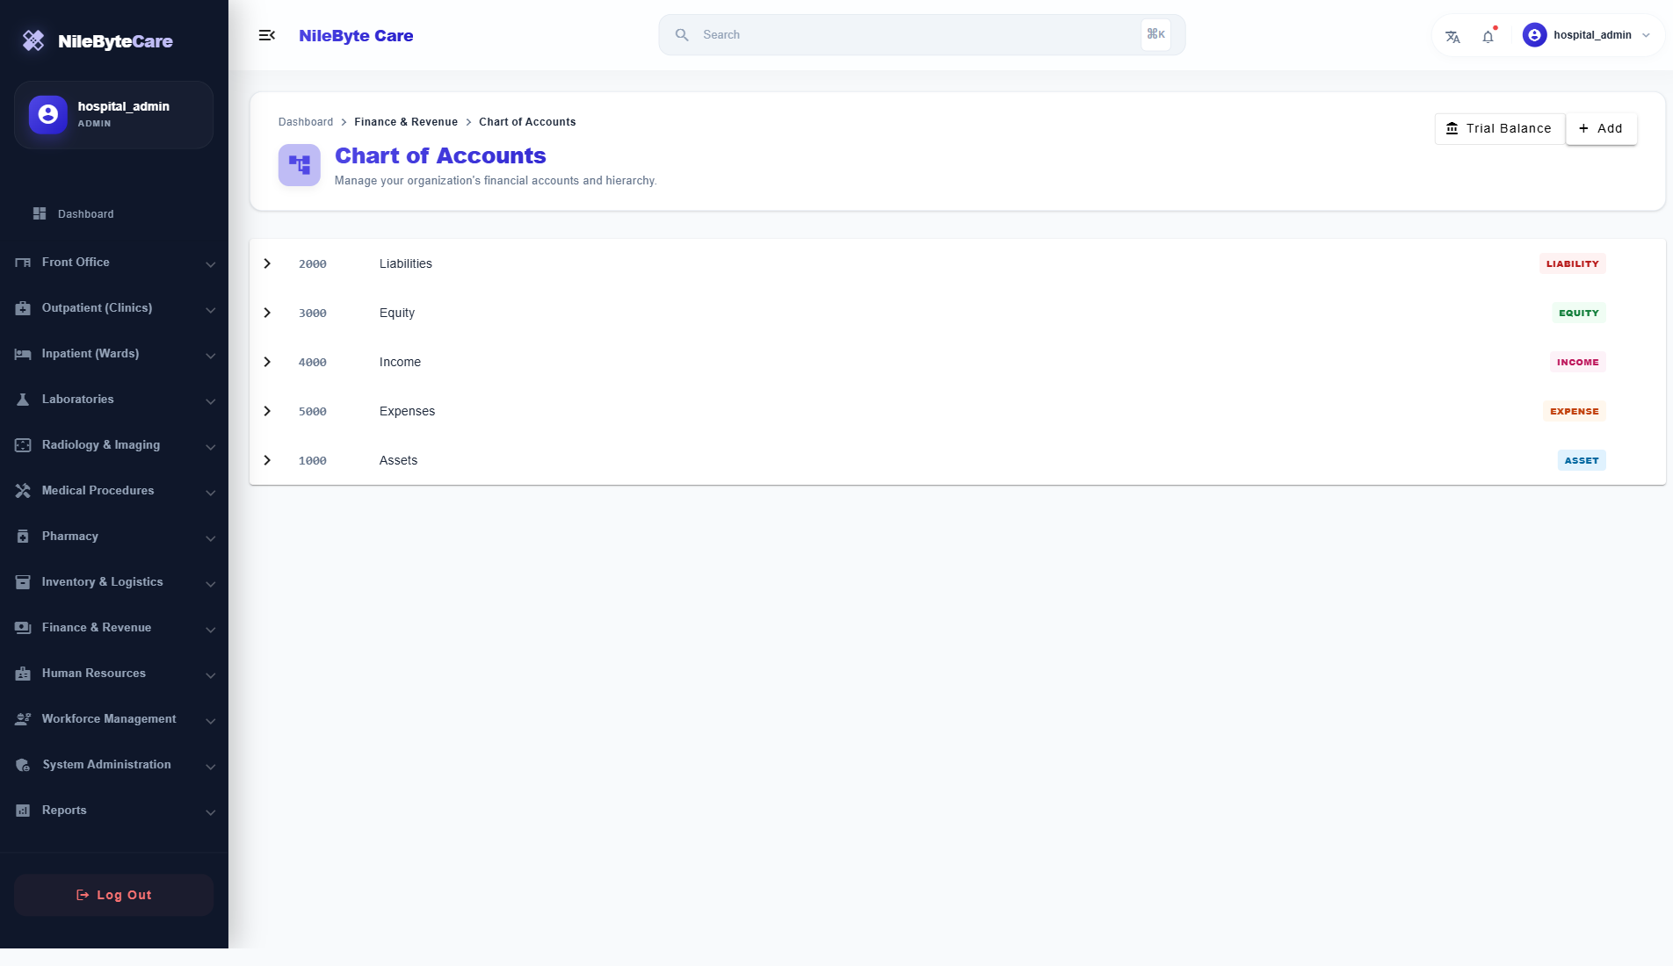Click the Log Out arrow icon

(x=83, y=895)
